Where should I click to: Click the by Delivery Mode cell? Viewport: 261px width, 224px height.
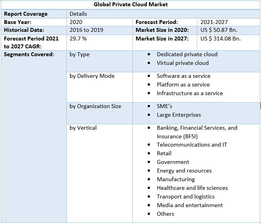pyautogui.click(x=92, y=76)
